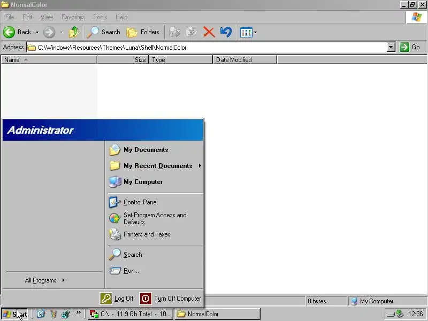
Task: Open the Run... dialog entry
Action: pyautogui.click(x=155, y=271)
